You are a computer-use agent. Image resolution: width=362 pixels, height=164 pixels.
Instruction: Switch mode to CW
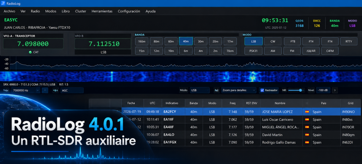[273, 41]
